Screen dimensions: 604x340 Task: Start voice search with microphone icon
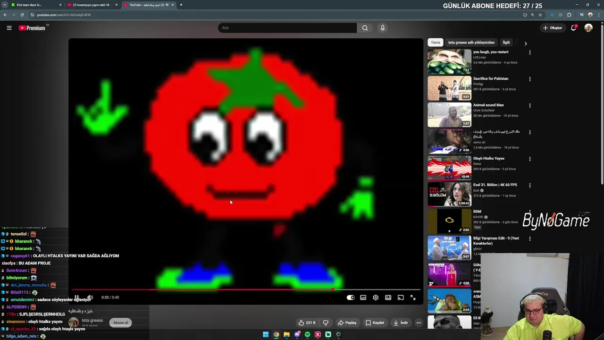click(383, 28)
